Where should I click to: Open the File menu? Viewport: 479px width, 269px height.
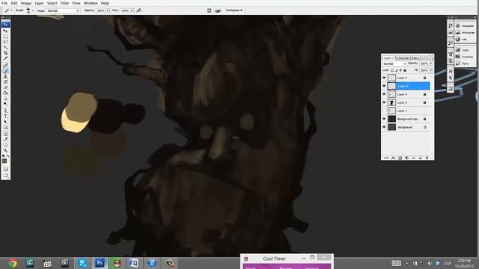(x=4, y=3)
